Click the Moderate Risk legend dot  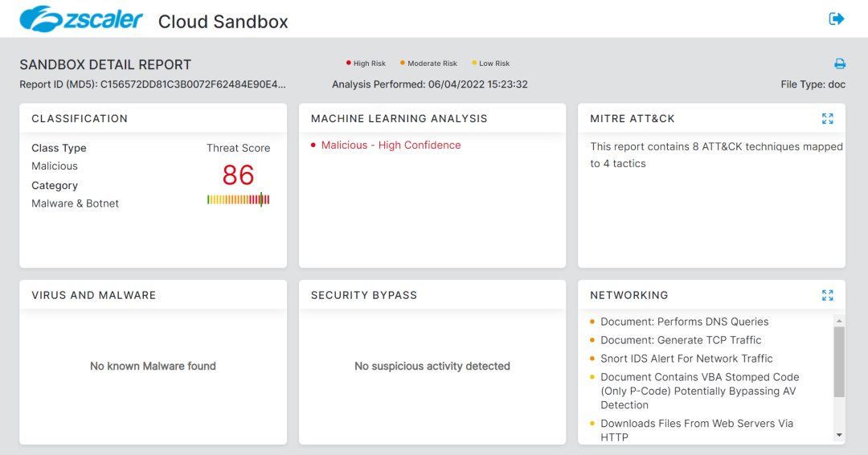coord(403,63)
